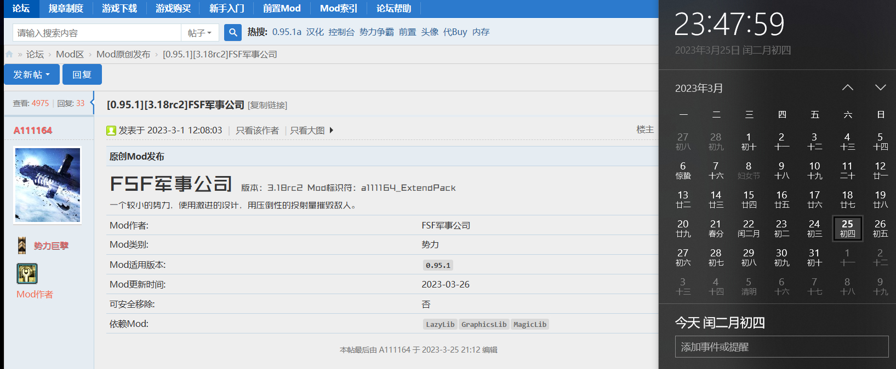Screen dimensions: 896x369
Task: Open the 游戏下载 menu item
Action: pyautogui.click(x=119, y=9)
